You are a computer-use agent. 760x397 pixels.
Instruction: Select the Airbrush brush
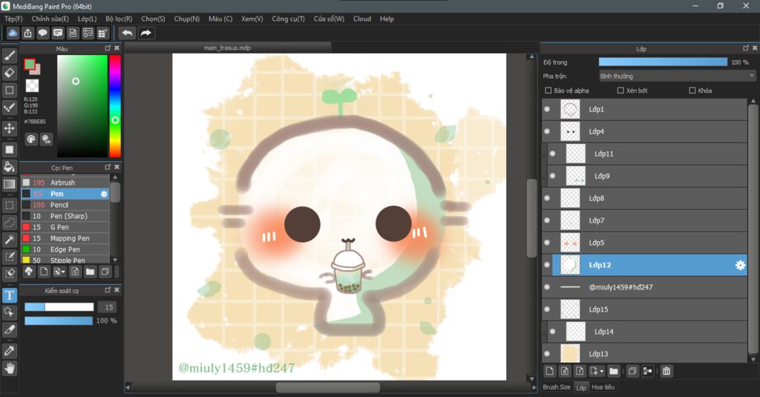click(x=65, y=183)
